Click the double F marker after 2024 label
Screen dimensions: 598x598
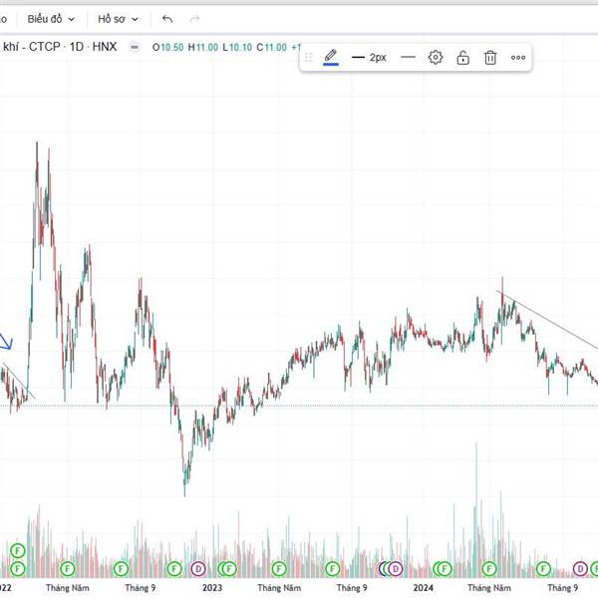click(443, 569)
